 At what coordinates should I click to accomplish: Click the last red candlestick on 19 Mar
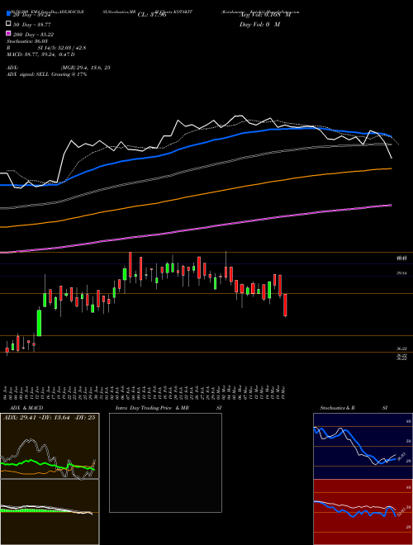click(286, 306)
